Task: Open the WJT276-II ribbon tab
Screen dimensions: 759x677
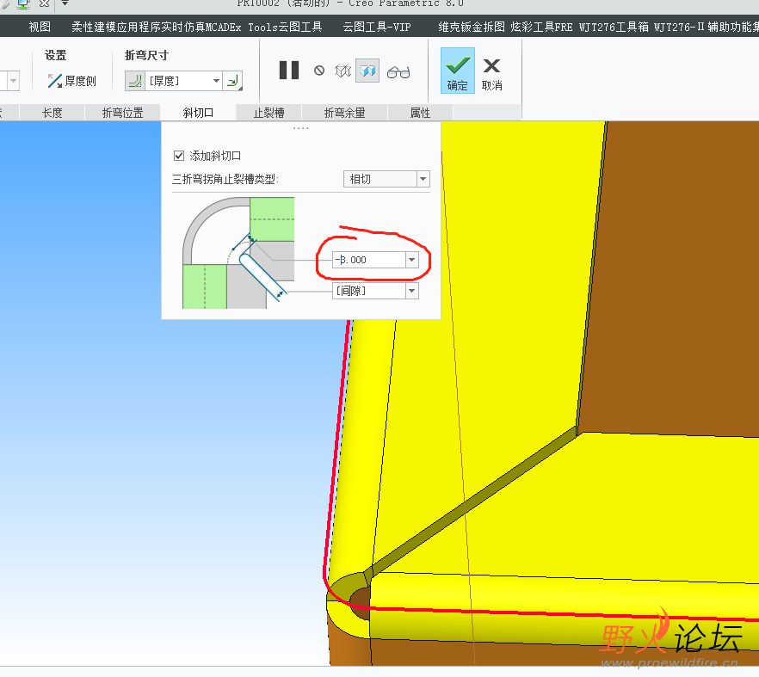Action: 679,28
